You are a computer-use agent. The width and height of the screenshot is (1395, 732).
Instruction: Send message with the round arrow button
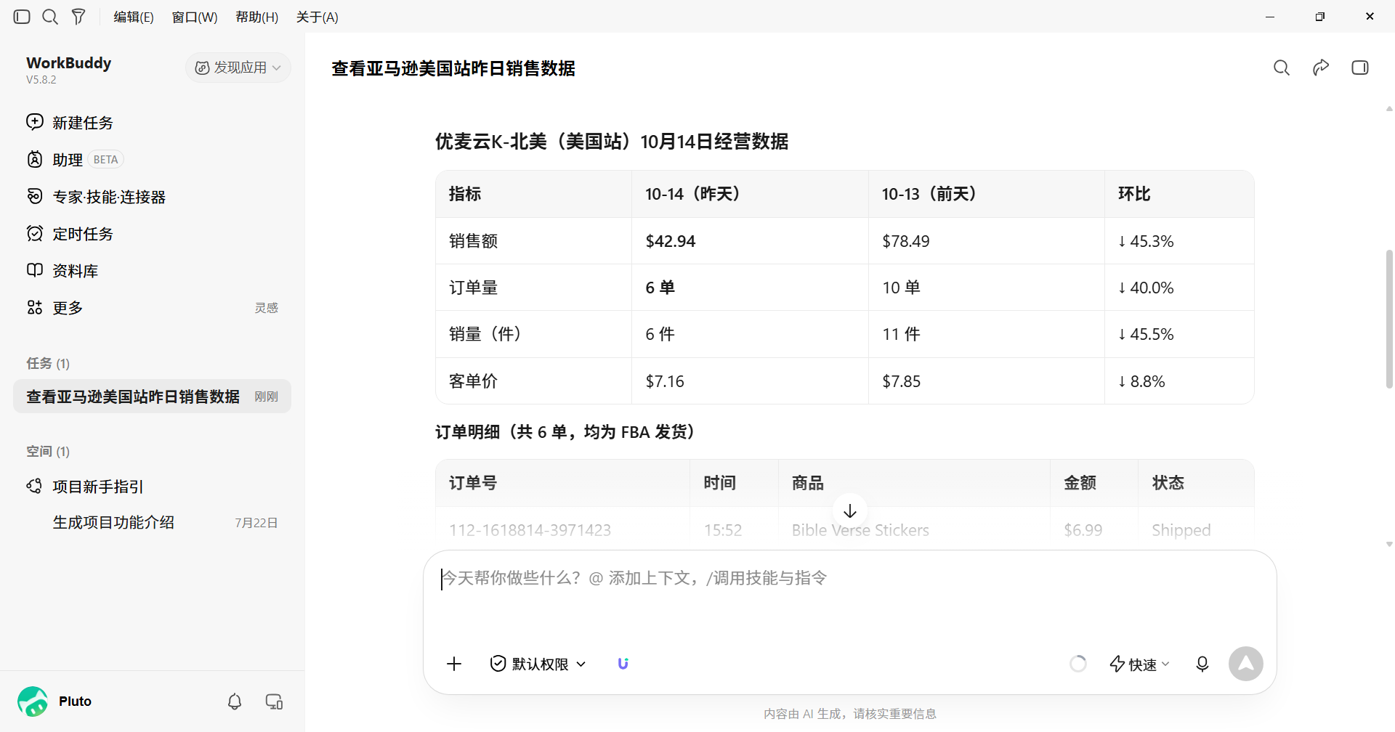point(1246,664)
